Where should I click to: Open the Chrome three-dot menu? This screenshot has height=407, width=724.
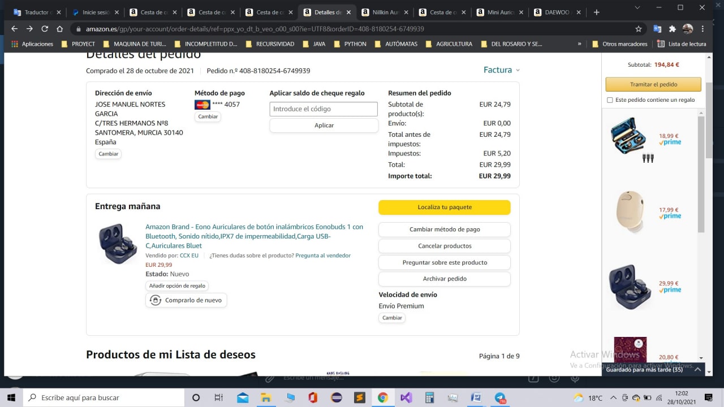[x=703, y=29]
